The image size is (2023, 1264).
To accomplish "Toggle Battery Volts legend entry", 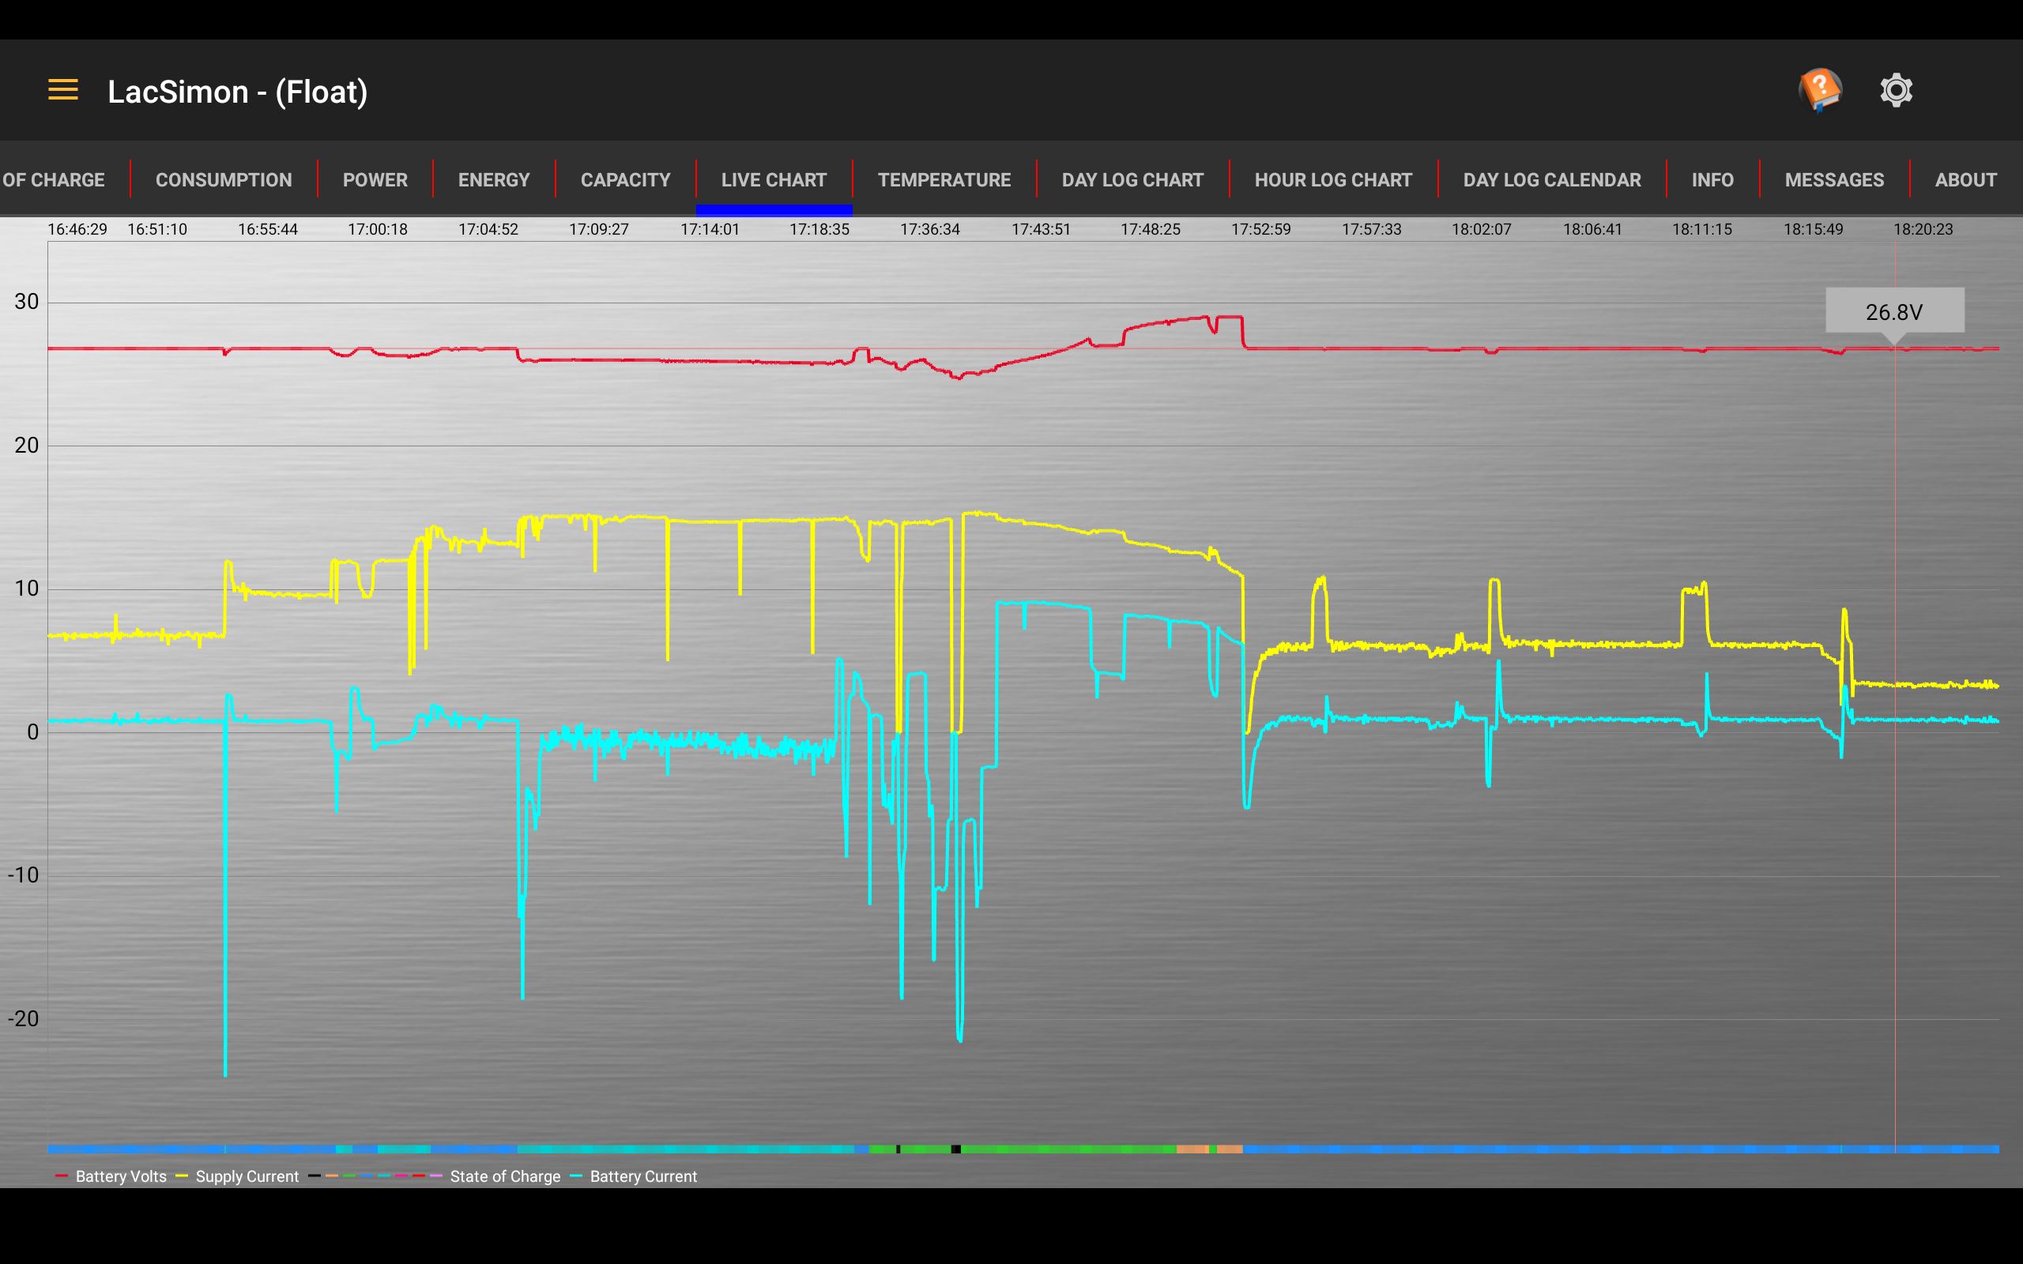I will (x=111, y=1176).
